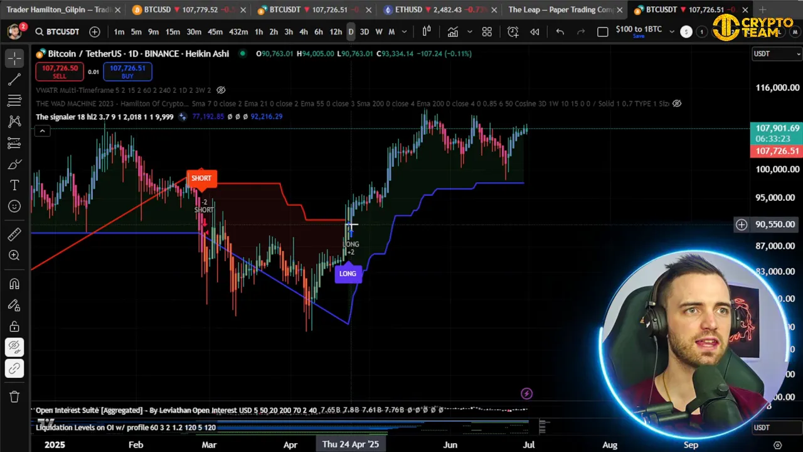Undo the last chart action
The height and width of the screenshot is (452, 803).
pos(560,32)
